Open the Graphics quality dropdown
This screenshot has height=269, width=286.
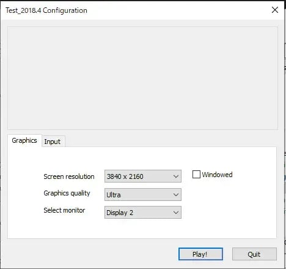tap(143, 194)
